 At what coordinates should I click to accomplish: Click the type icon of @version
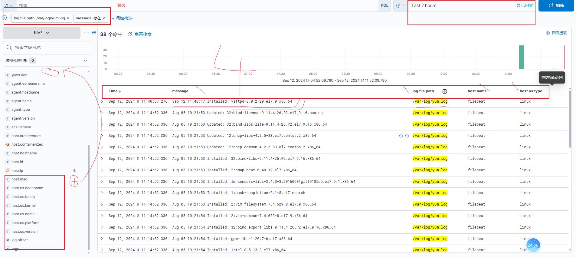click(8, 75)
